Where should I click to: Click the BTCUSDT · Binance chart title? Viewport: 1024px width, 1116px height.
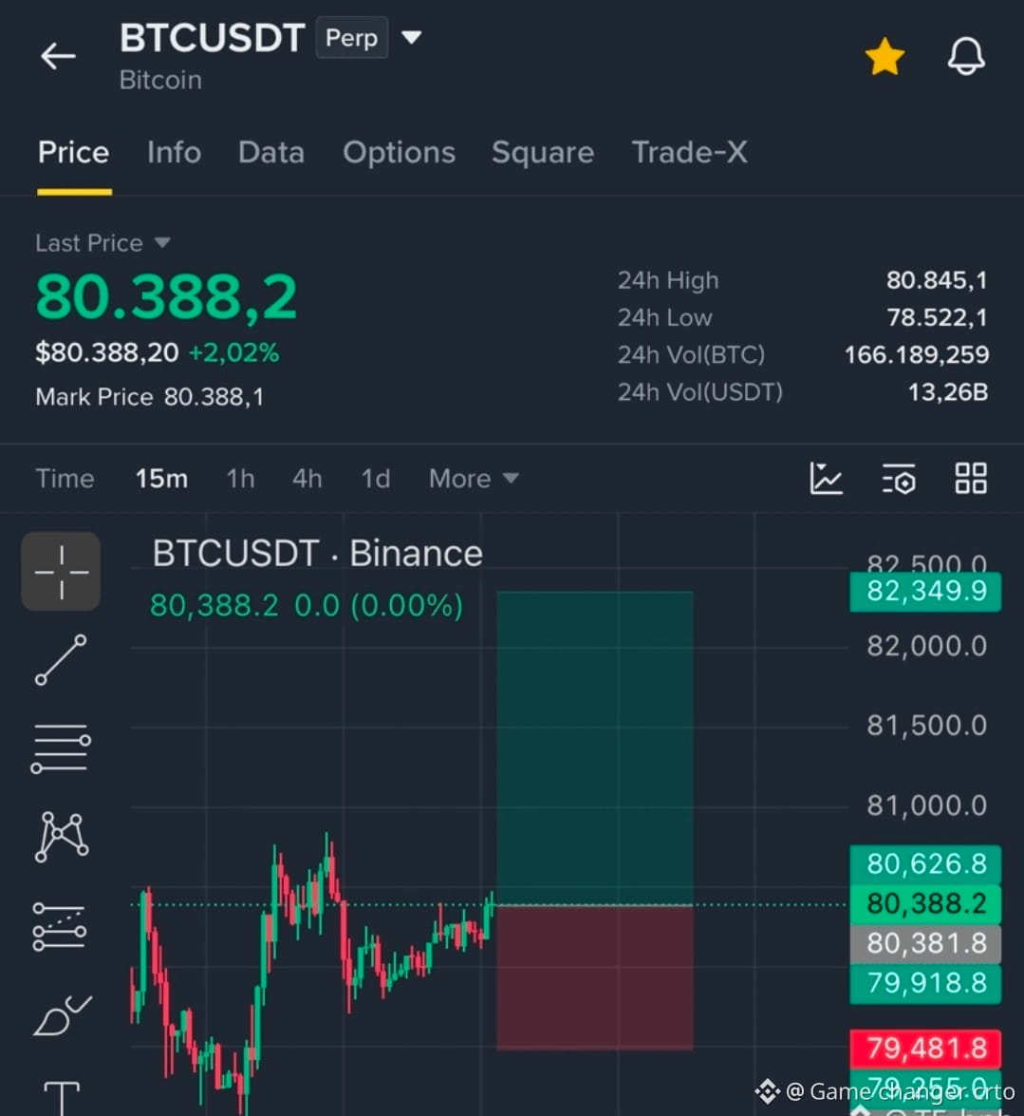(317, 554)
